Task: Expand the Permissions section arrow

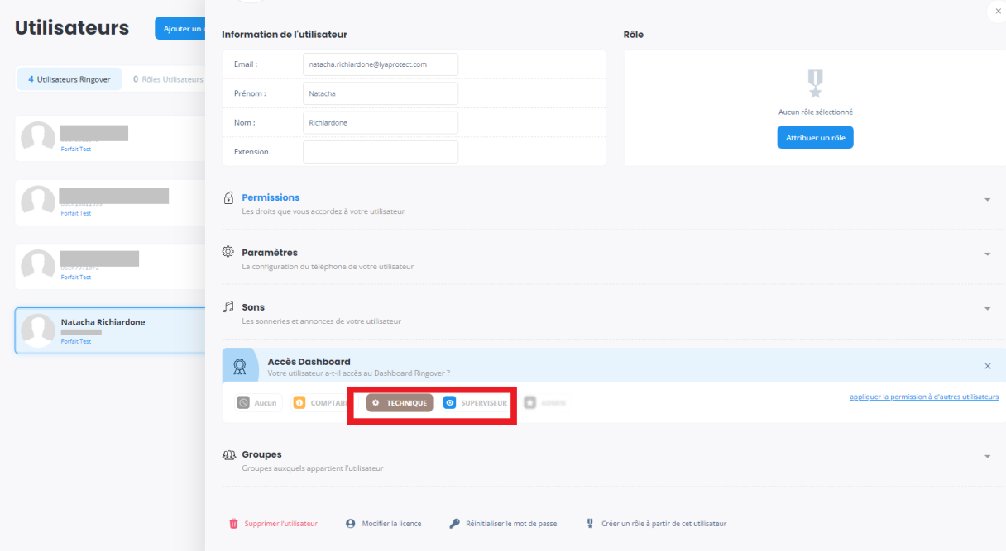Action: [987, 200]
